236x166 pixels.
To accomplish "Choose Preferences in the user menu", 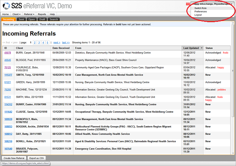I will 200,11.
